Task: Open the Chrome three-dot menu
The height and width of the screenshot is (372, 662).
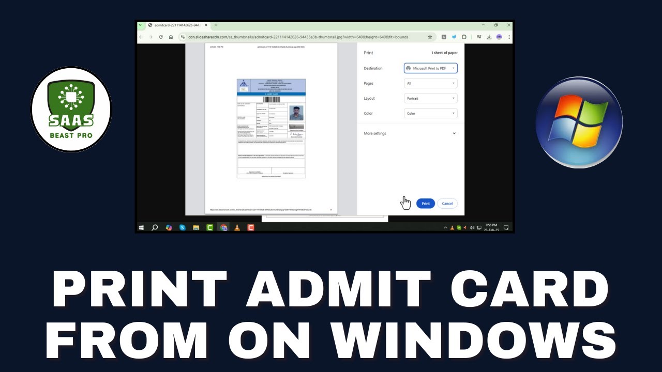Action: click(x=509, y=37)
